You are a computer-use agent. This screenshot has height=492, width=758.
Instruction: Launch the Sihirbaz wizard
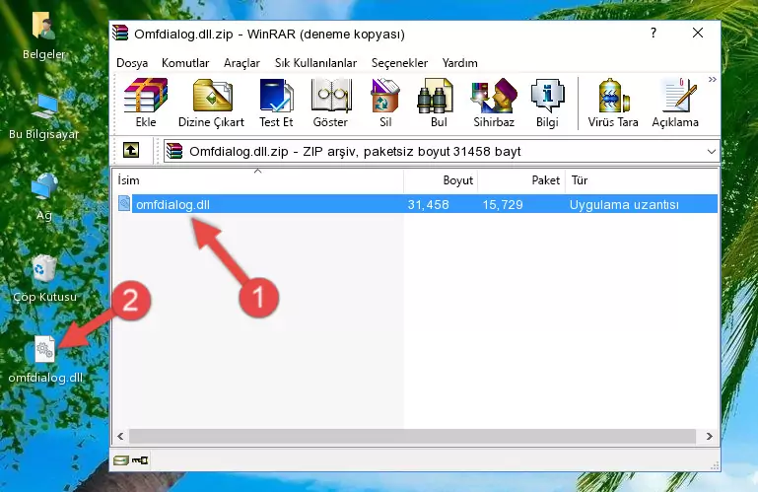click(494, 103)
